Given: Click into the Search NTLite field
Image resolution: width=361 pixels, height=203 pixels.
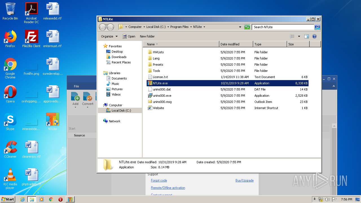Looking at the screenshot, I should pyautogui.click(x=283, y=27).
